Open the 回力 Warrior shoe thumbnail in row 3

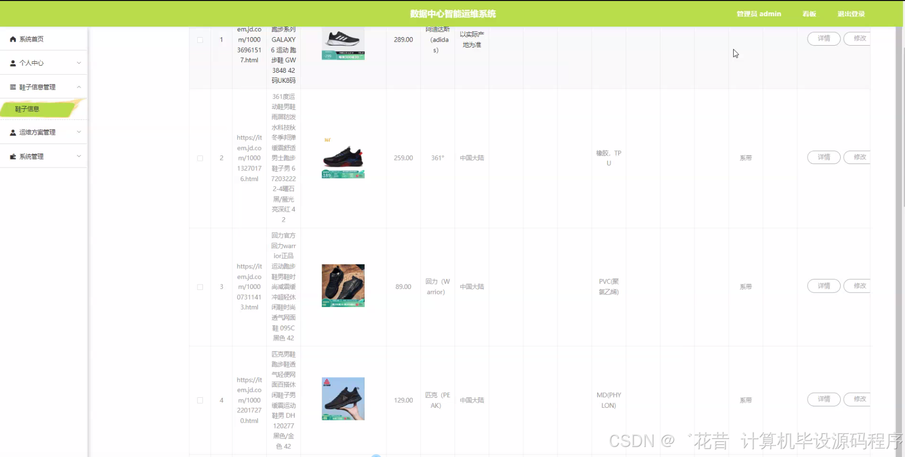343,285
